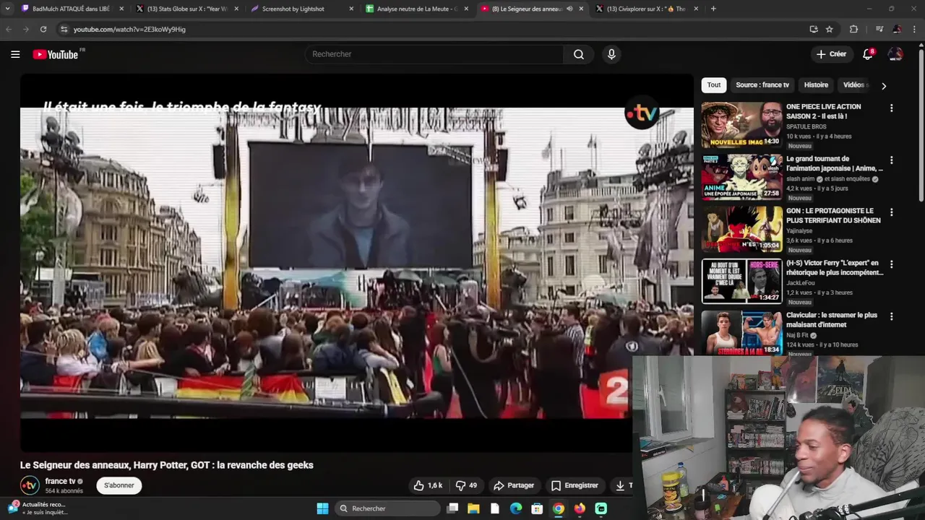The width and height of the screenshot is (925, 520).
Task: Open Microsoft Store from taskbar
Action: tap(537, 508)
